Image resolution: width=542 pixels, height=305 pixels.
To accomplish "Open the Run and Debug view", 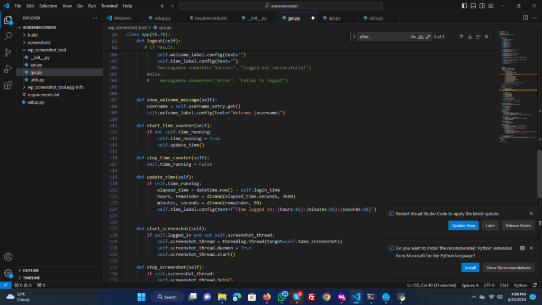I will pos(8,69).
